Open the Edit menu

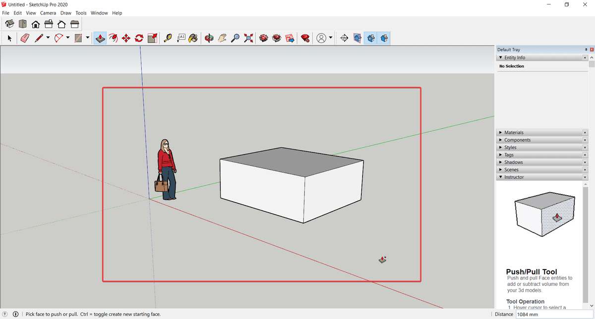click(18, 13)
